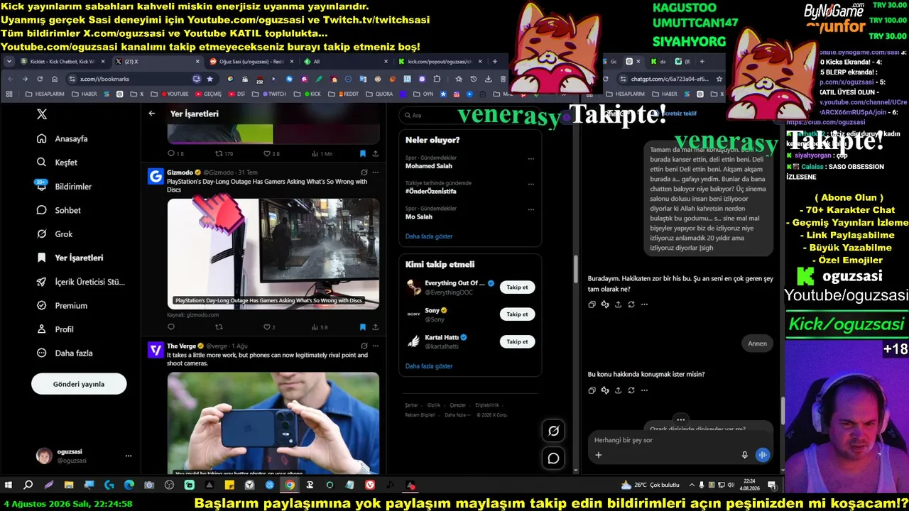The image size is (909, 511).
Task: Open the Yer İşaretleri bookmark icon
Action: (x=42, y=258)
